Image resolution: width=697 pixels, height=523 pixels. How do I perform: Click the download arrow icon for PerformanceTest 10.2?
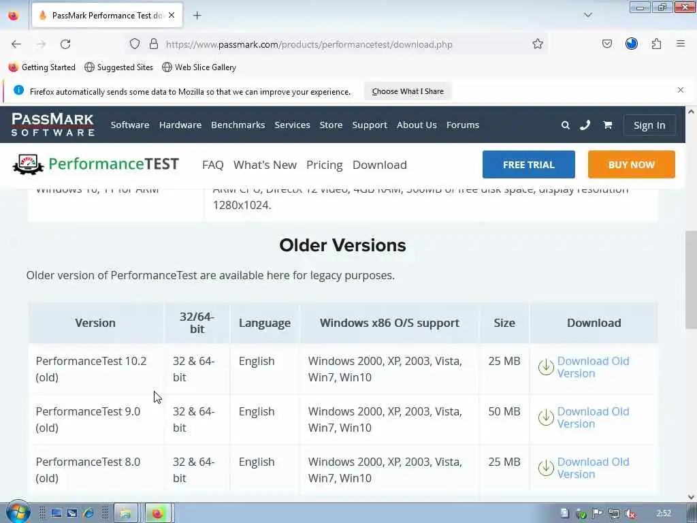coord(546,367)
